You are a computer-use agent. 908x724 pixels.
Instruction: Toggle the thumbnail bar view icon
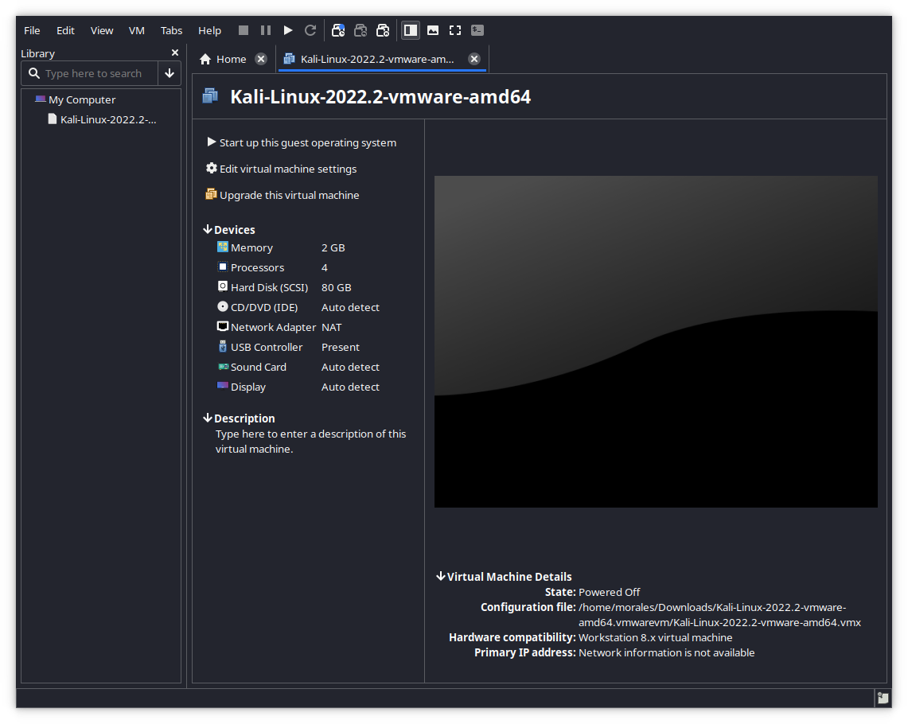[x=433, y=30]
